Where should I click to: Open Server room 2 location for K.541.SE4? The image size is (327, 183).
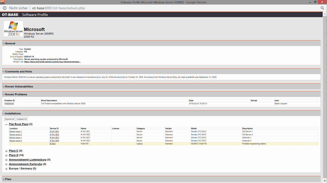click(x=16, y=141)
